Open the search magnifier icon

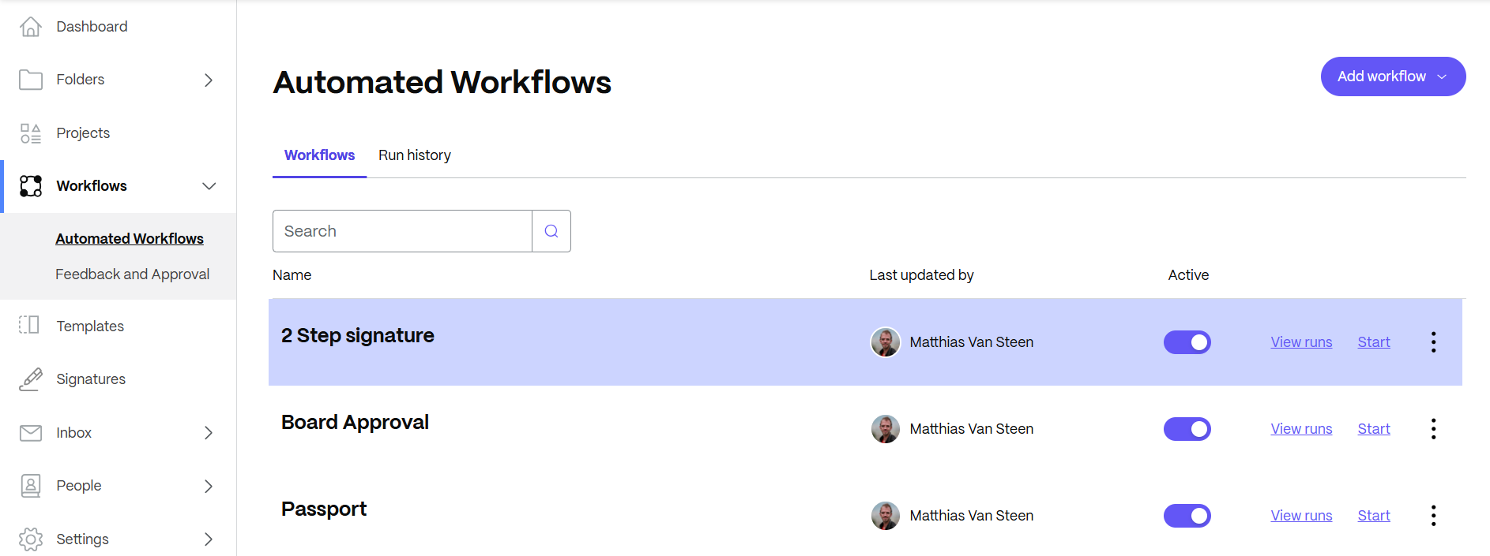[x=551, y=230]
